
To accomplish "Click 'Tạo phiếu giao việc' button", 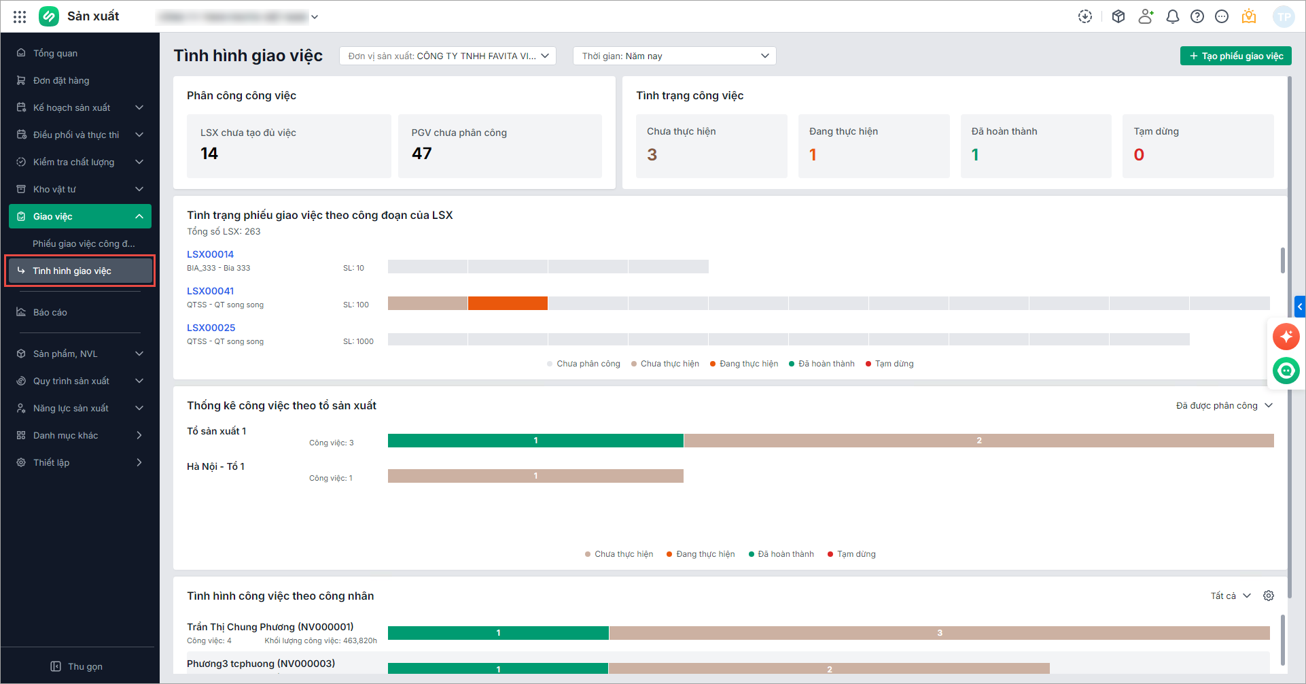I will coord(1235,56).
